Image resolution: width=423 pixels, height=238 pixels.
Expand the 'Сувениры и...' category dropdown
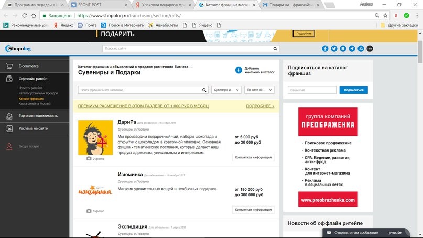226,90
